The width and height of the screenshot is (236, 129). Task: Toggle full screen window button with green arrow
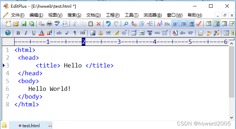pyautogui.click(x=232, y=24)
